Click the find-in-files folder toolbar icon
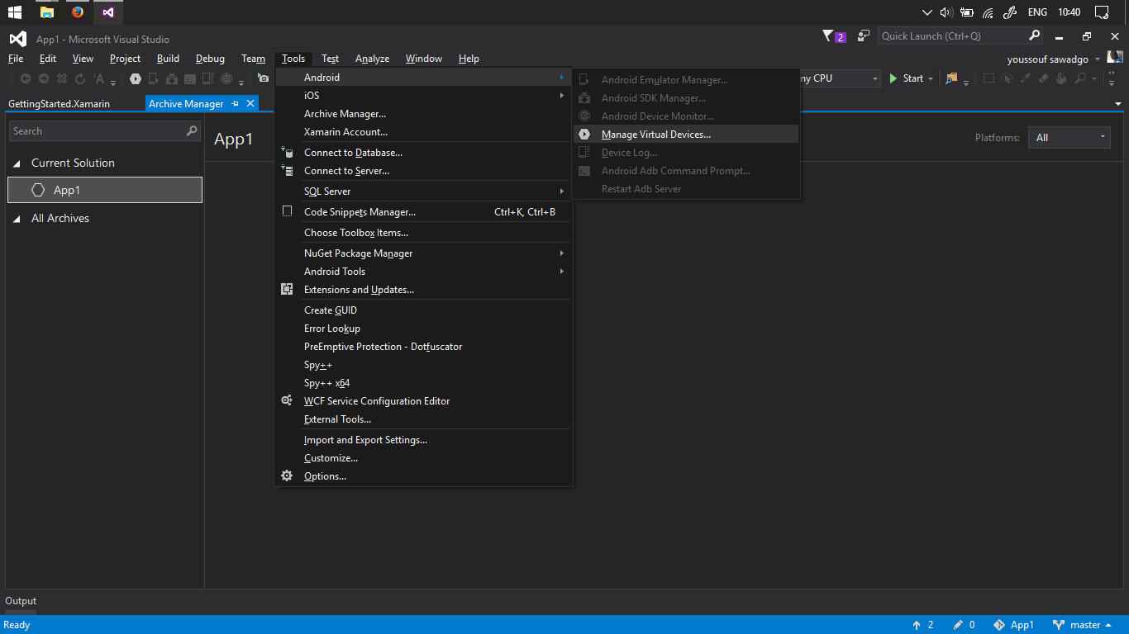1129x634 pixels. click(x=951, y=78)
